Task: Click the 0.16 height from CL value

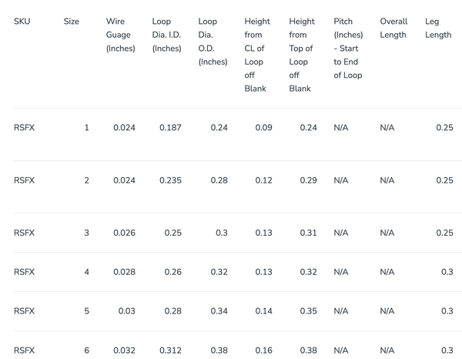Action: pos(263,351)
